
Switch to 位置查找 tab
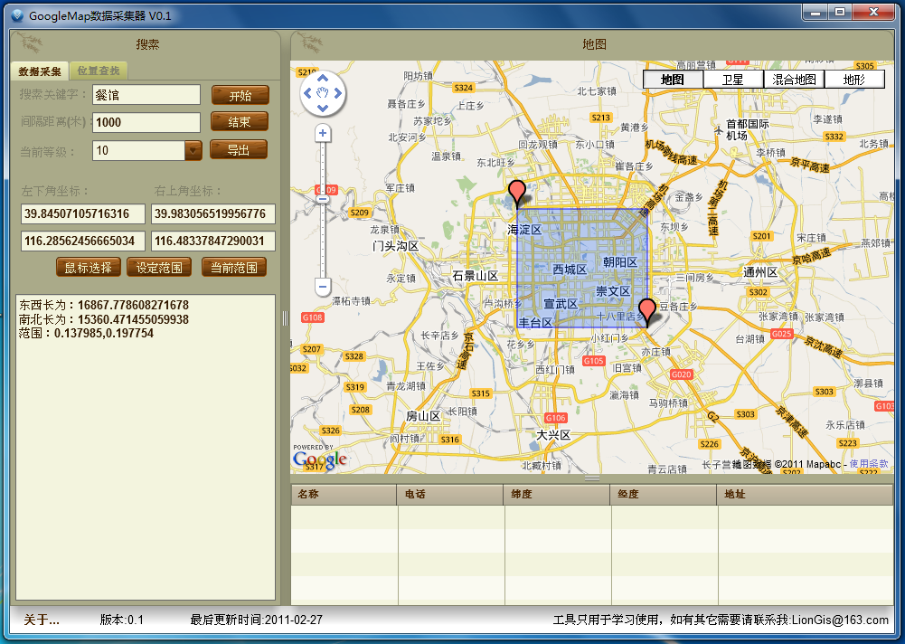coord(99,71)
